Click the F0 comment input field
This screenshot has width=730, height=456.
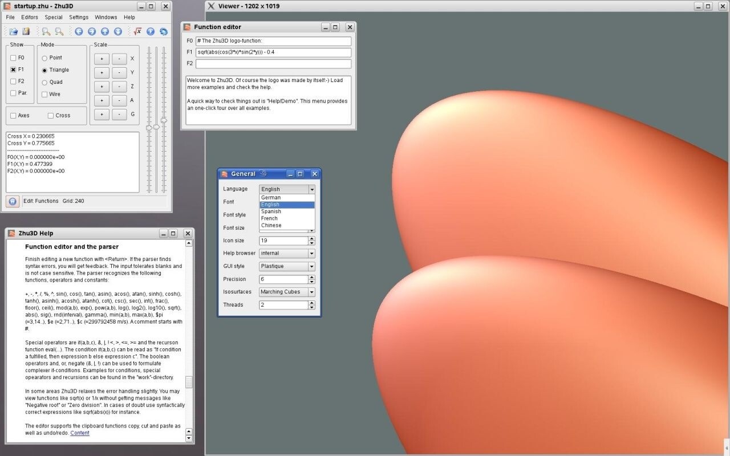273,41
